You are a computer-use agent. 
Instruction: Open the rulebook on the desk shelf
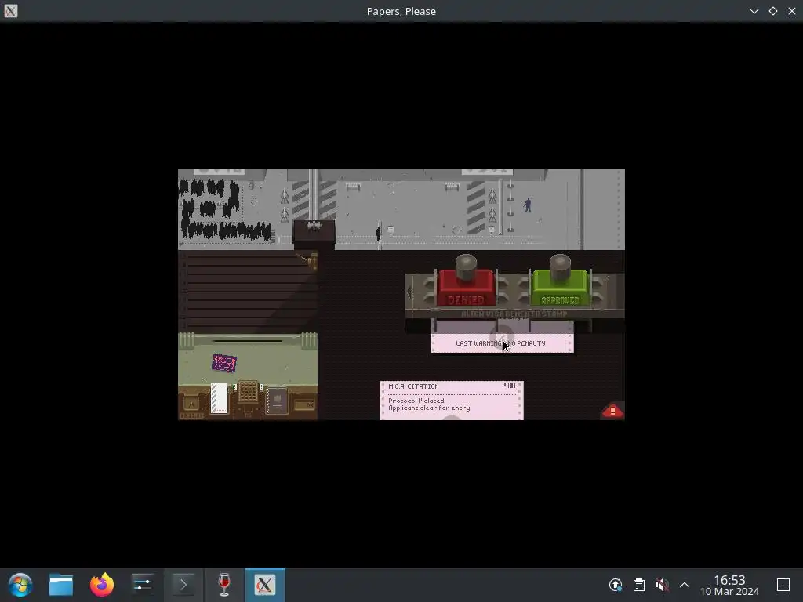point(277,401)
